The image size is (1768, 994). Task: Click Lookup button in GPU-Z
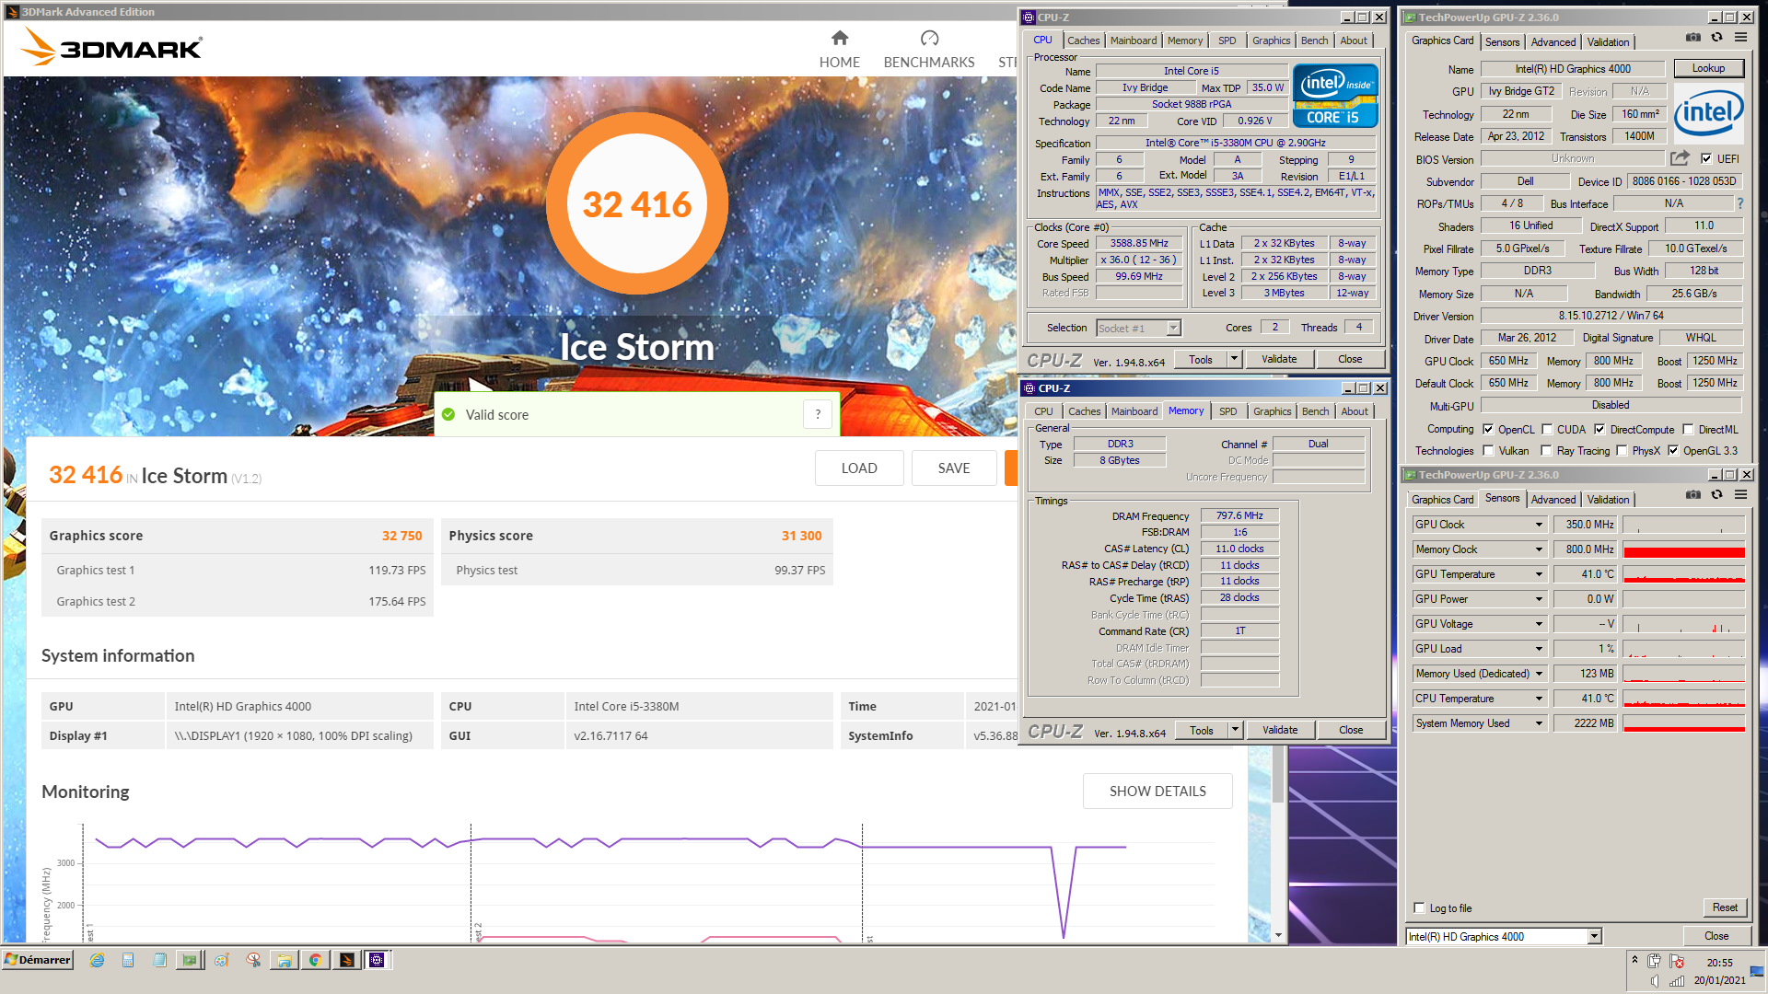pyautogui.click(x=1708, y=68)
